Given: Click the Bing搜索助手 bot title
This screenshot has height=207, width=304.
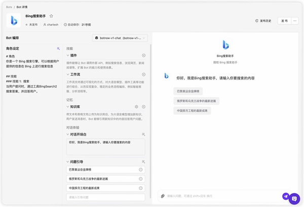Looking at the screenshot, I should (x=35, y=16).
